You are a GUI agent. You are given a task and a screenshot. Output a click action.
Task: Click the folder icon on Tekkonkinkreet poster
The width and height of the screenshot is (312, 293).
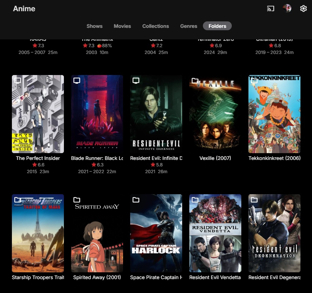(x=254, y=80)
